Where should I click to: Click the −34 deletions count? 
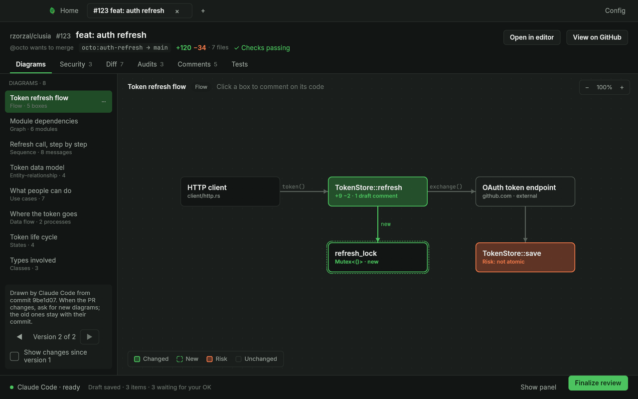(x=200, y=48)
